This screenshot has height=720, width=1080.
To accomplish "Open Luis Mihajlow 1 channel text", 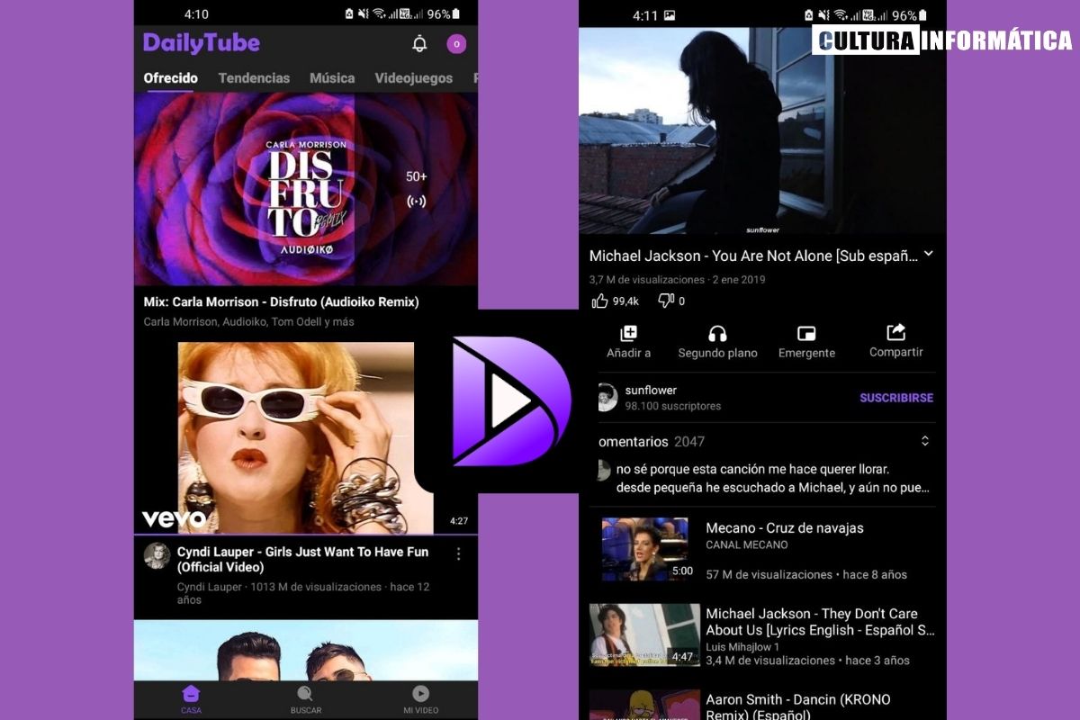I will click(742, 647).
